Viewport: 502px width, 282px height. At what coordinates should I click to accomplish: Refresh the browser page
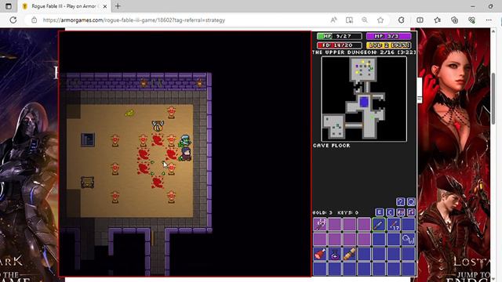click(13, 20)
